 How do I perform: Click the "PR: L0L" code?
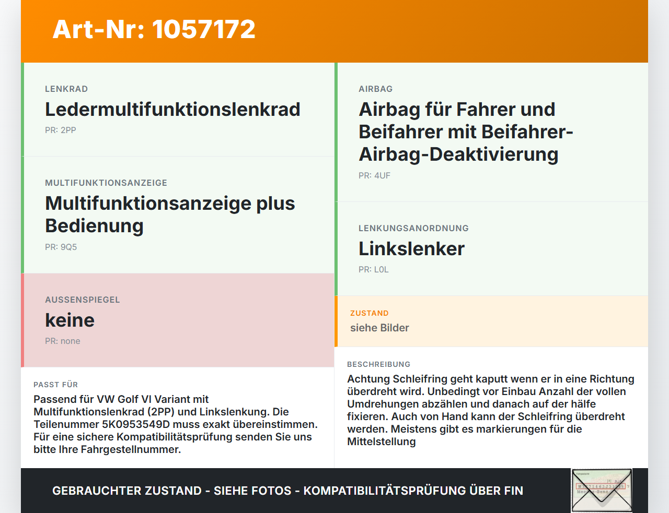click(374, 269)
